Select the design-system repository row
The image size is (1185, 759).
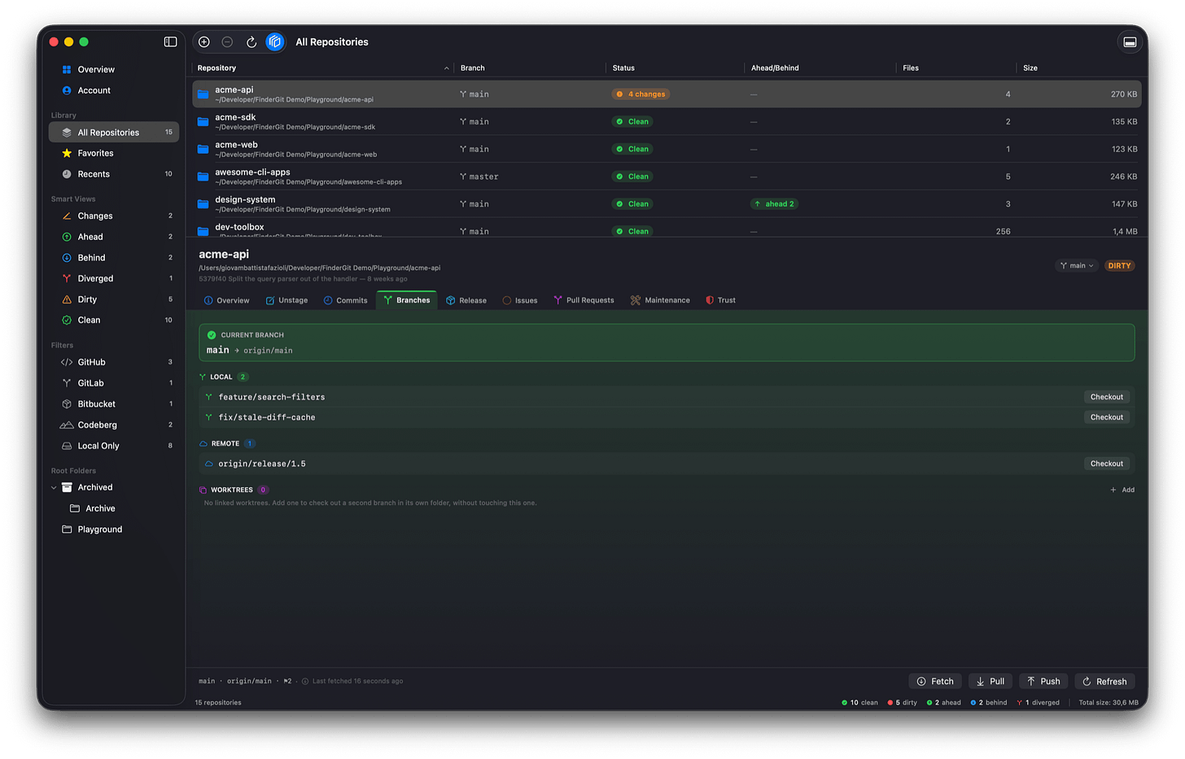[667, 204]
